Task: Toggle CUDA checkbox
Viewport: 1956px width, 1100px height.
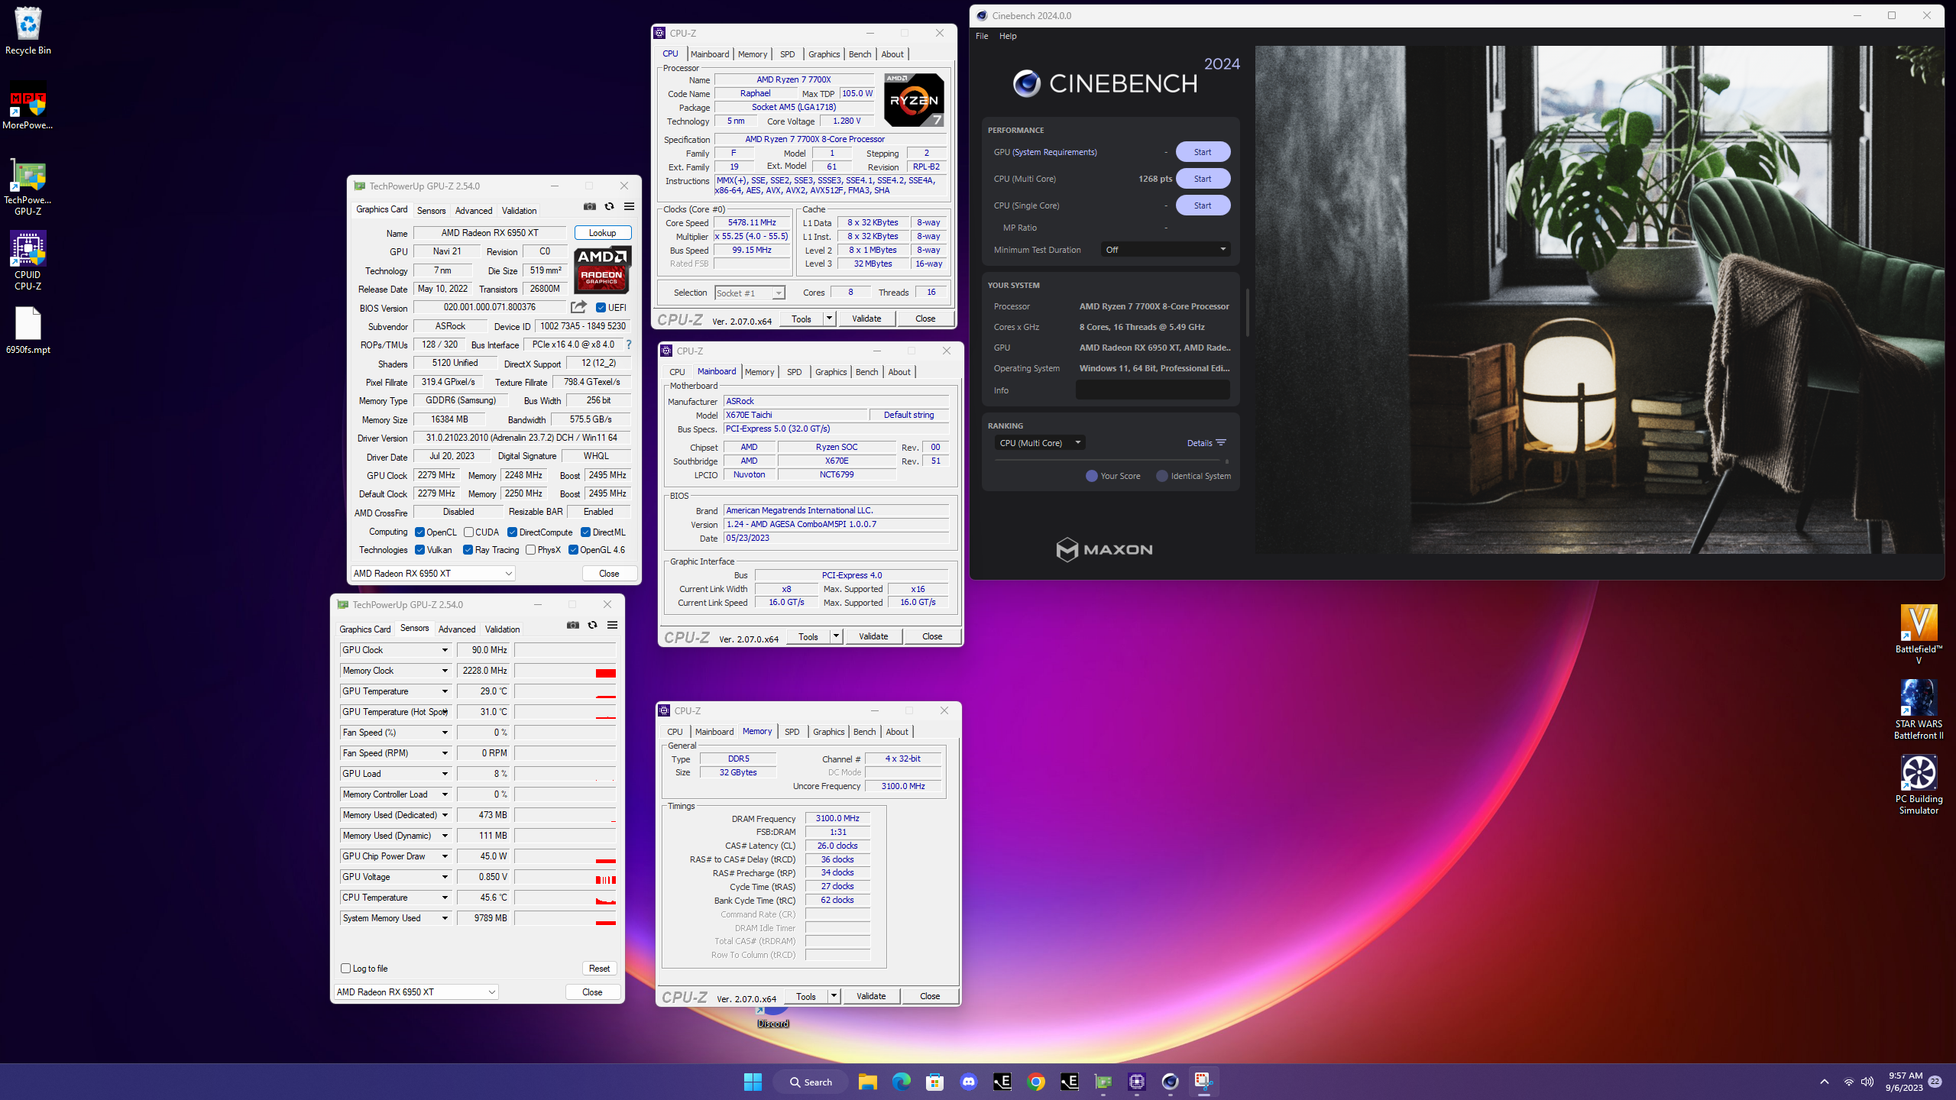Action: (468, 532)
